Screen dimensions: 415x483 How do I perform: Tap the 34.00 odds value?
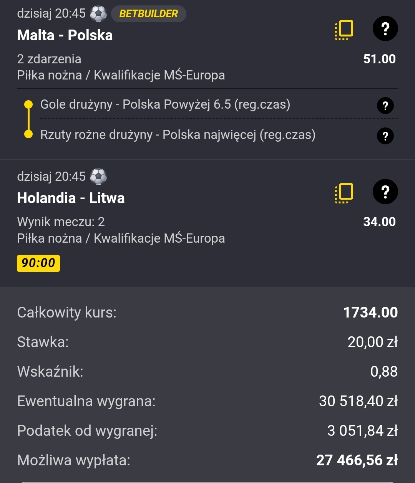[379, 222]
